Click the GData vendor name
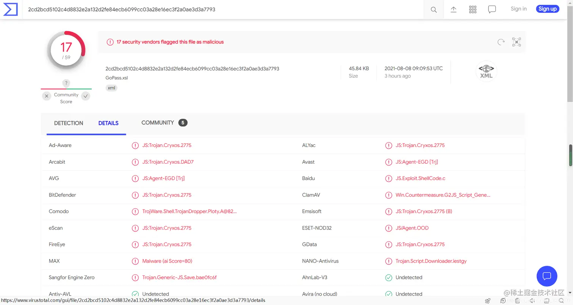The width and height of the screenshot is (573, 305). [x=309, y=244]
